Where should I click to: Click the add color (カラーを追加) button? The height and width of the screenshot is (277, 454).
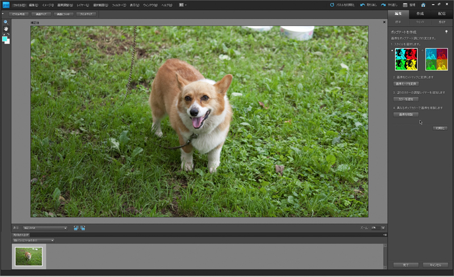coord(406,99)
